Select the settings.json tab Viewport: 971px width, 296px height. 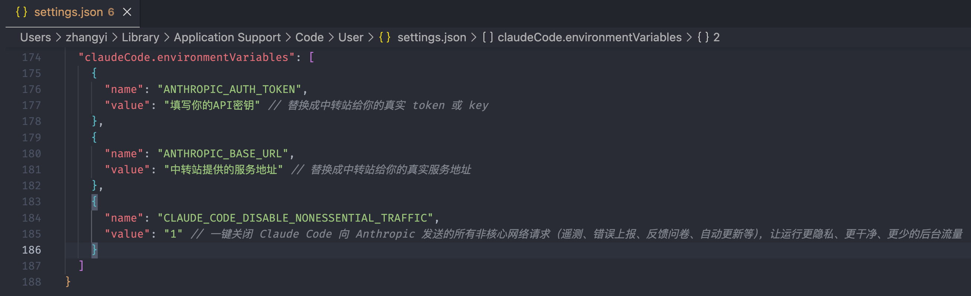[x=69, y=12]
